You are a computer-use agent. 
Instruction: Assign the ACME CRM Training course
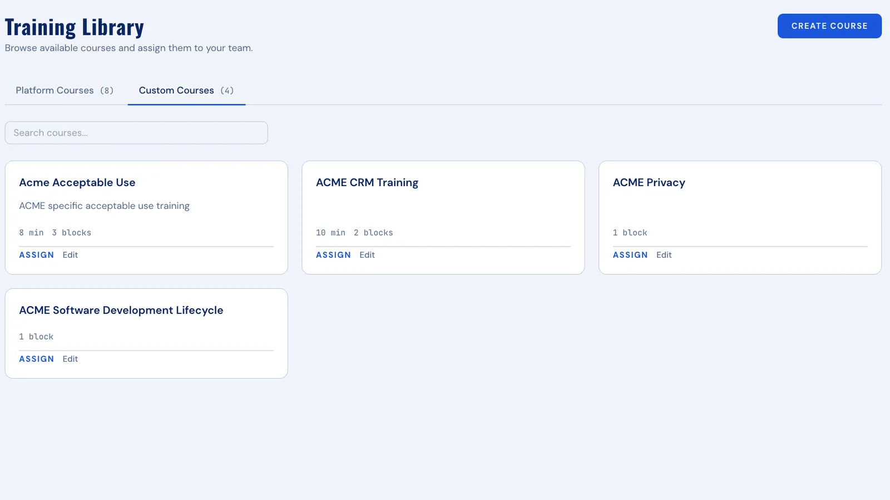tap(333, 255)
